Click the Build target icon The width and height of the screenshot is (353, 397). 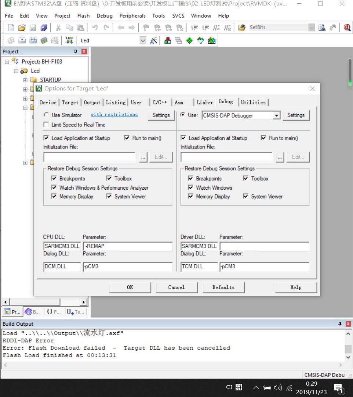pos(22,40)
